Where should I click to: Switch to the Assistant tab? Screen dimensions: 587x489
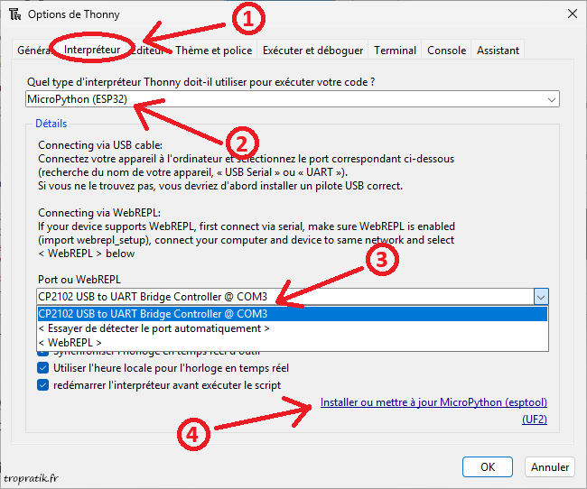[x=498, y=51]
